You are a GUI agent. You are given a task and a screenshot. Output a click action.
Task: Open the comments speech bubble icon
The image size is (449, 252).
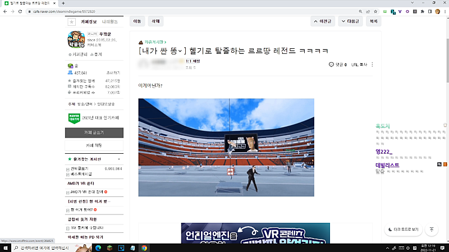point(332,65)
